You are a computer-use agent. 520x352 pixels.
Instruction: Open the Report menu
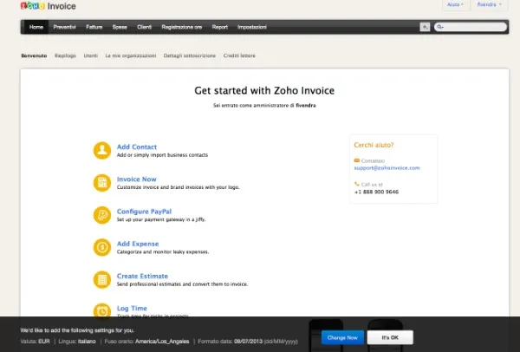coord(220,27)
